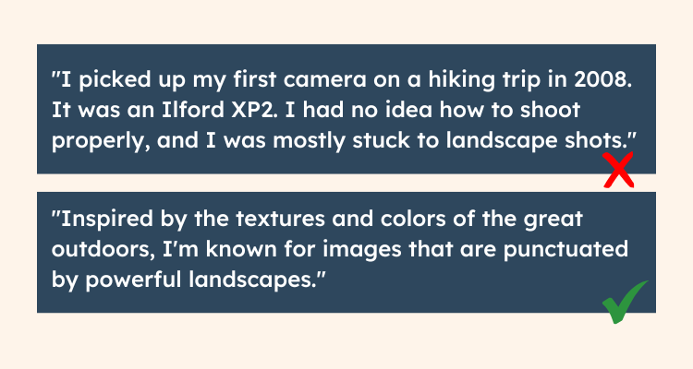Click the red X mark icon

click(619, 170)
